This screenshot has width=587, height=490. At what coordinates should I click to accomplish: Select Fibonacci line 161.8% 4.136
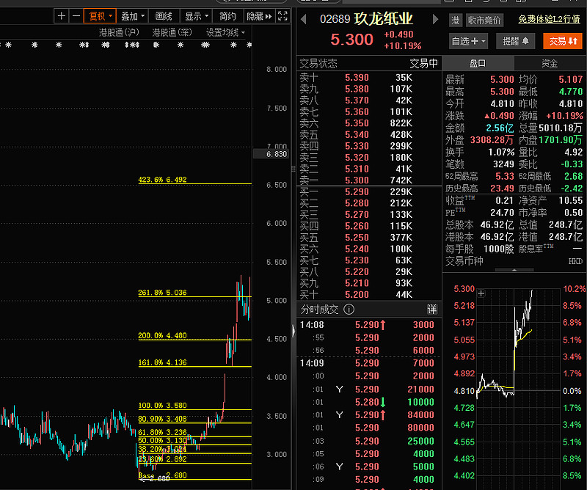coord(194,367)
